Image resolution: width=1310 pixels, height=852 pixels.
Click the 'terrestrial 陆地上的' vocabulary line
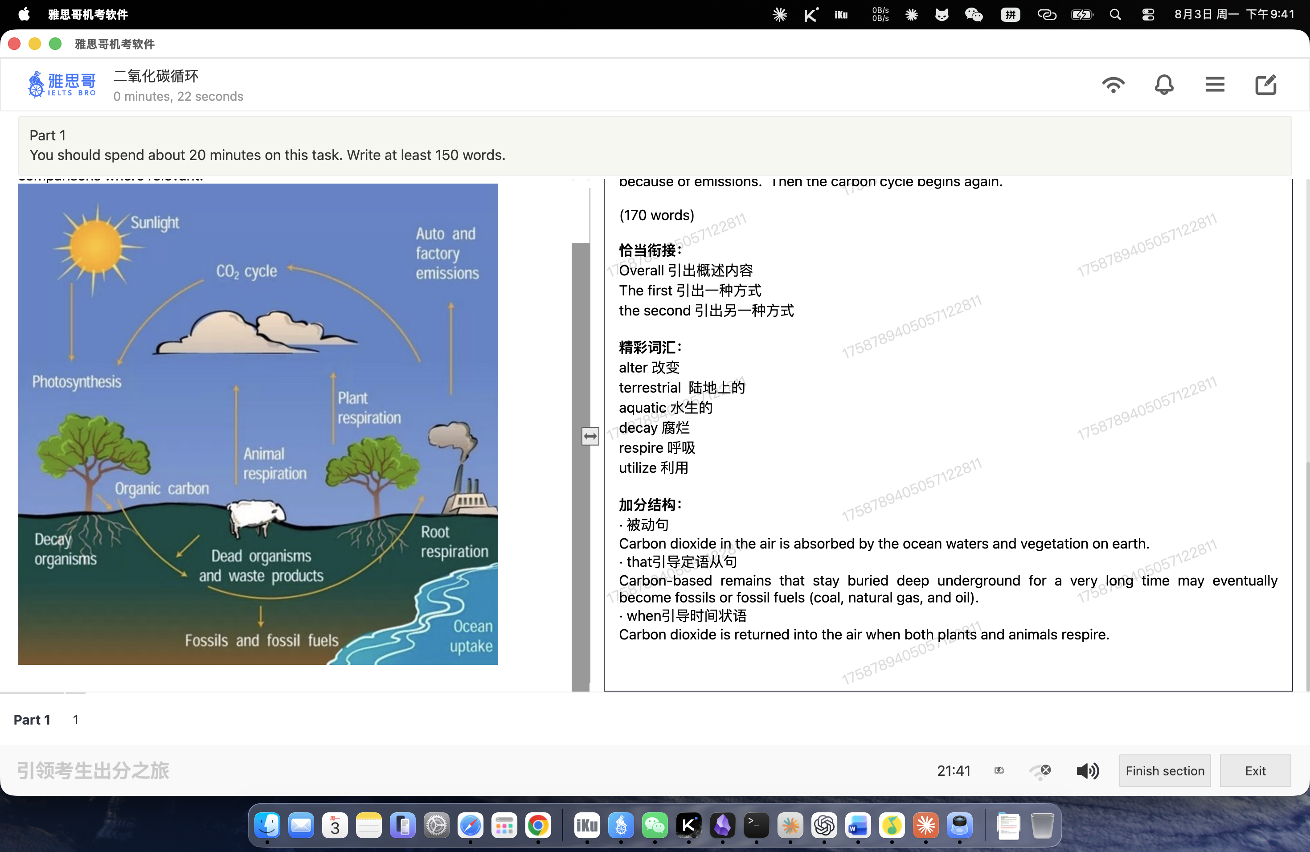682,388
